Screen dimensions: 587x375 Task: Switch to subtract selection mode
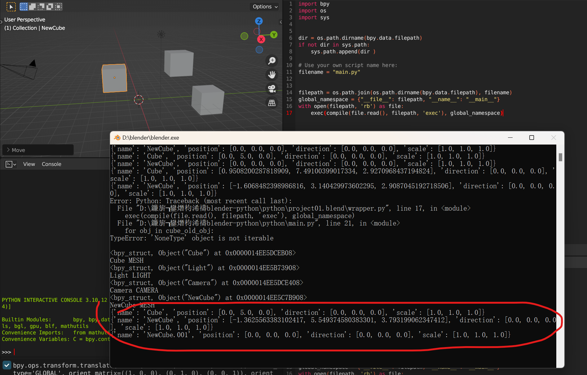(41, 7)
